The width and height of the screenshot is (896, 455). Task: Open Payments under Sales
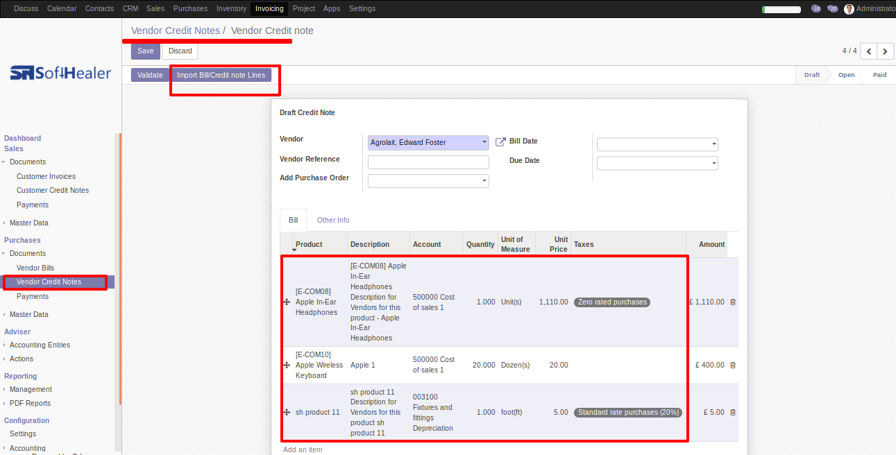point(33,205)
